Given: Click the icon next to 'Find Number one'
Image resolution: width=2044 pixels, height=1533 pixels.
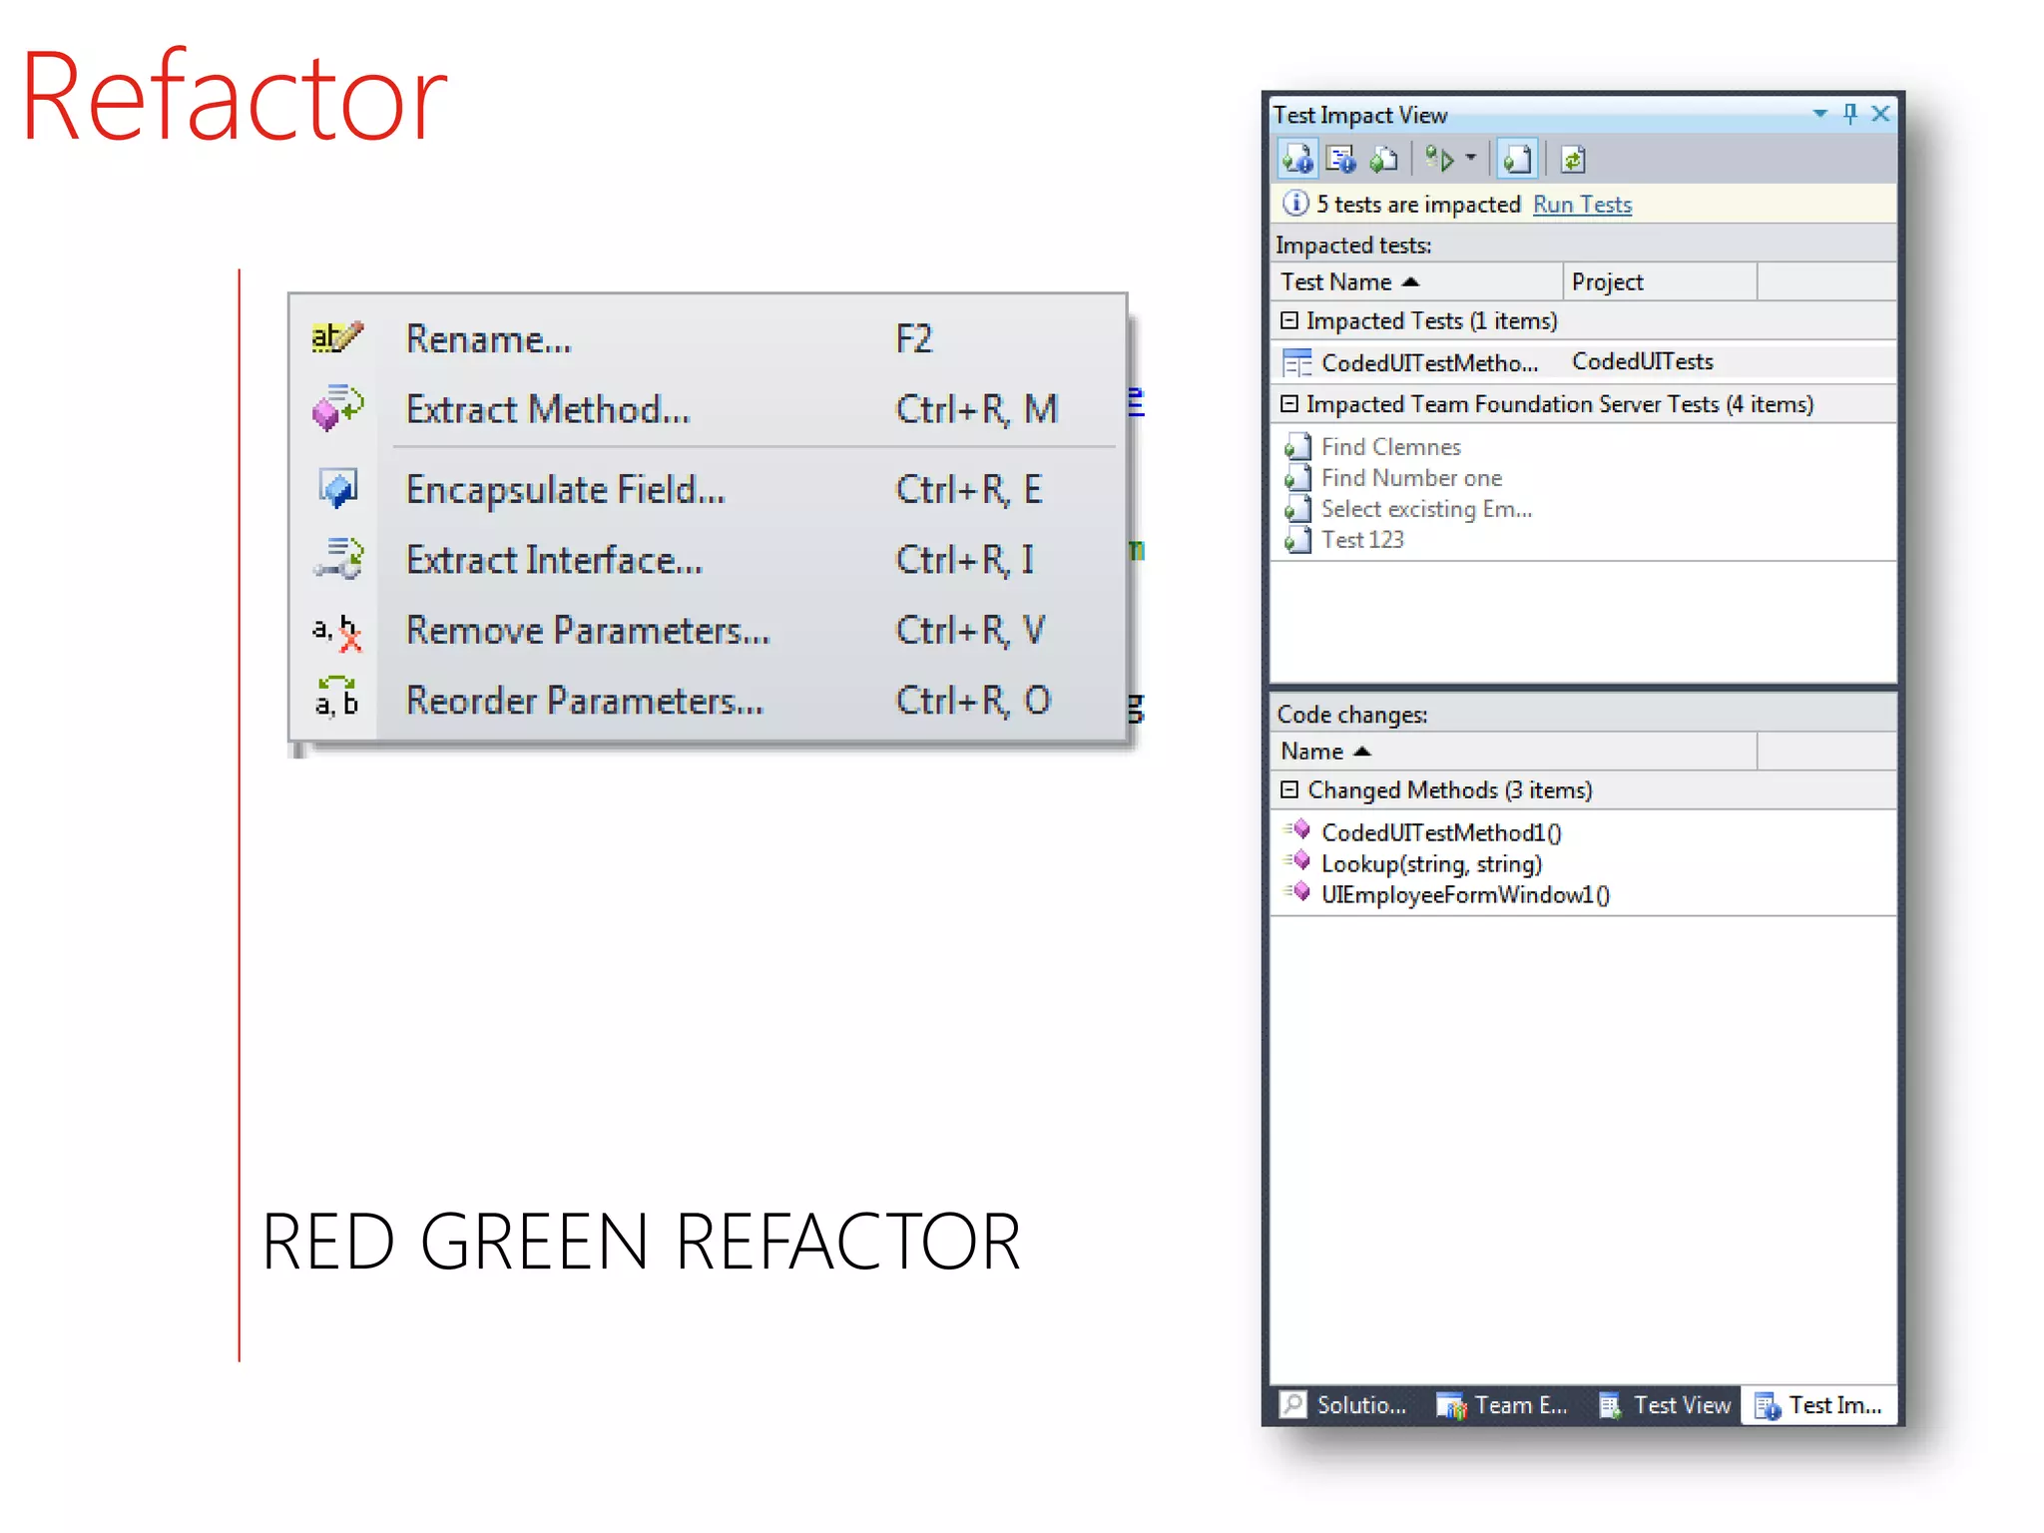Looking at the screenshot, I should point(1297,477).
